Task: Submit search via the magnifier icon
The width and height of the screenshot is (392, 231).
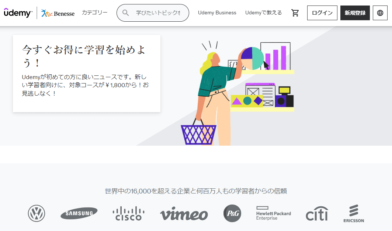Action: tap(125, 13)
